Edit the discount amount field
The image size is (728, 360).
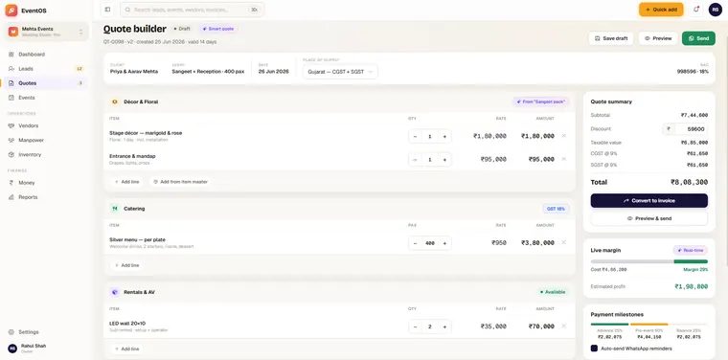(692, 129)
